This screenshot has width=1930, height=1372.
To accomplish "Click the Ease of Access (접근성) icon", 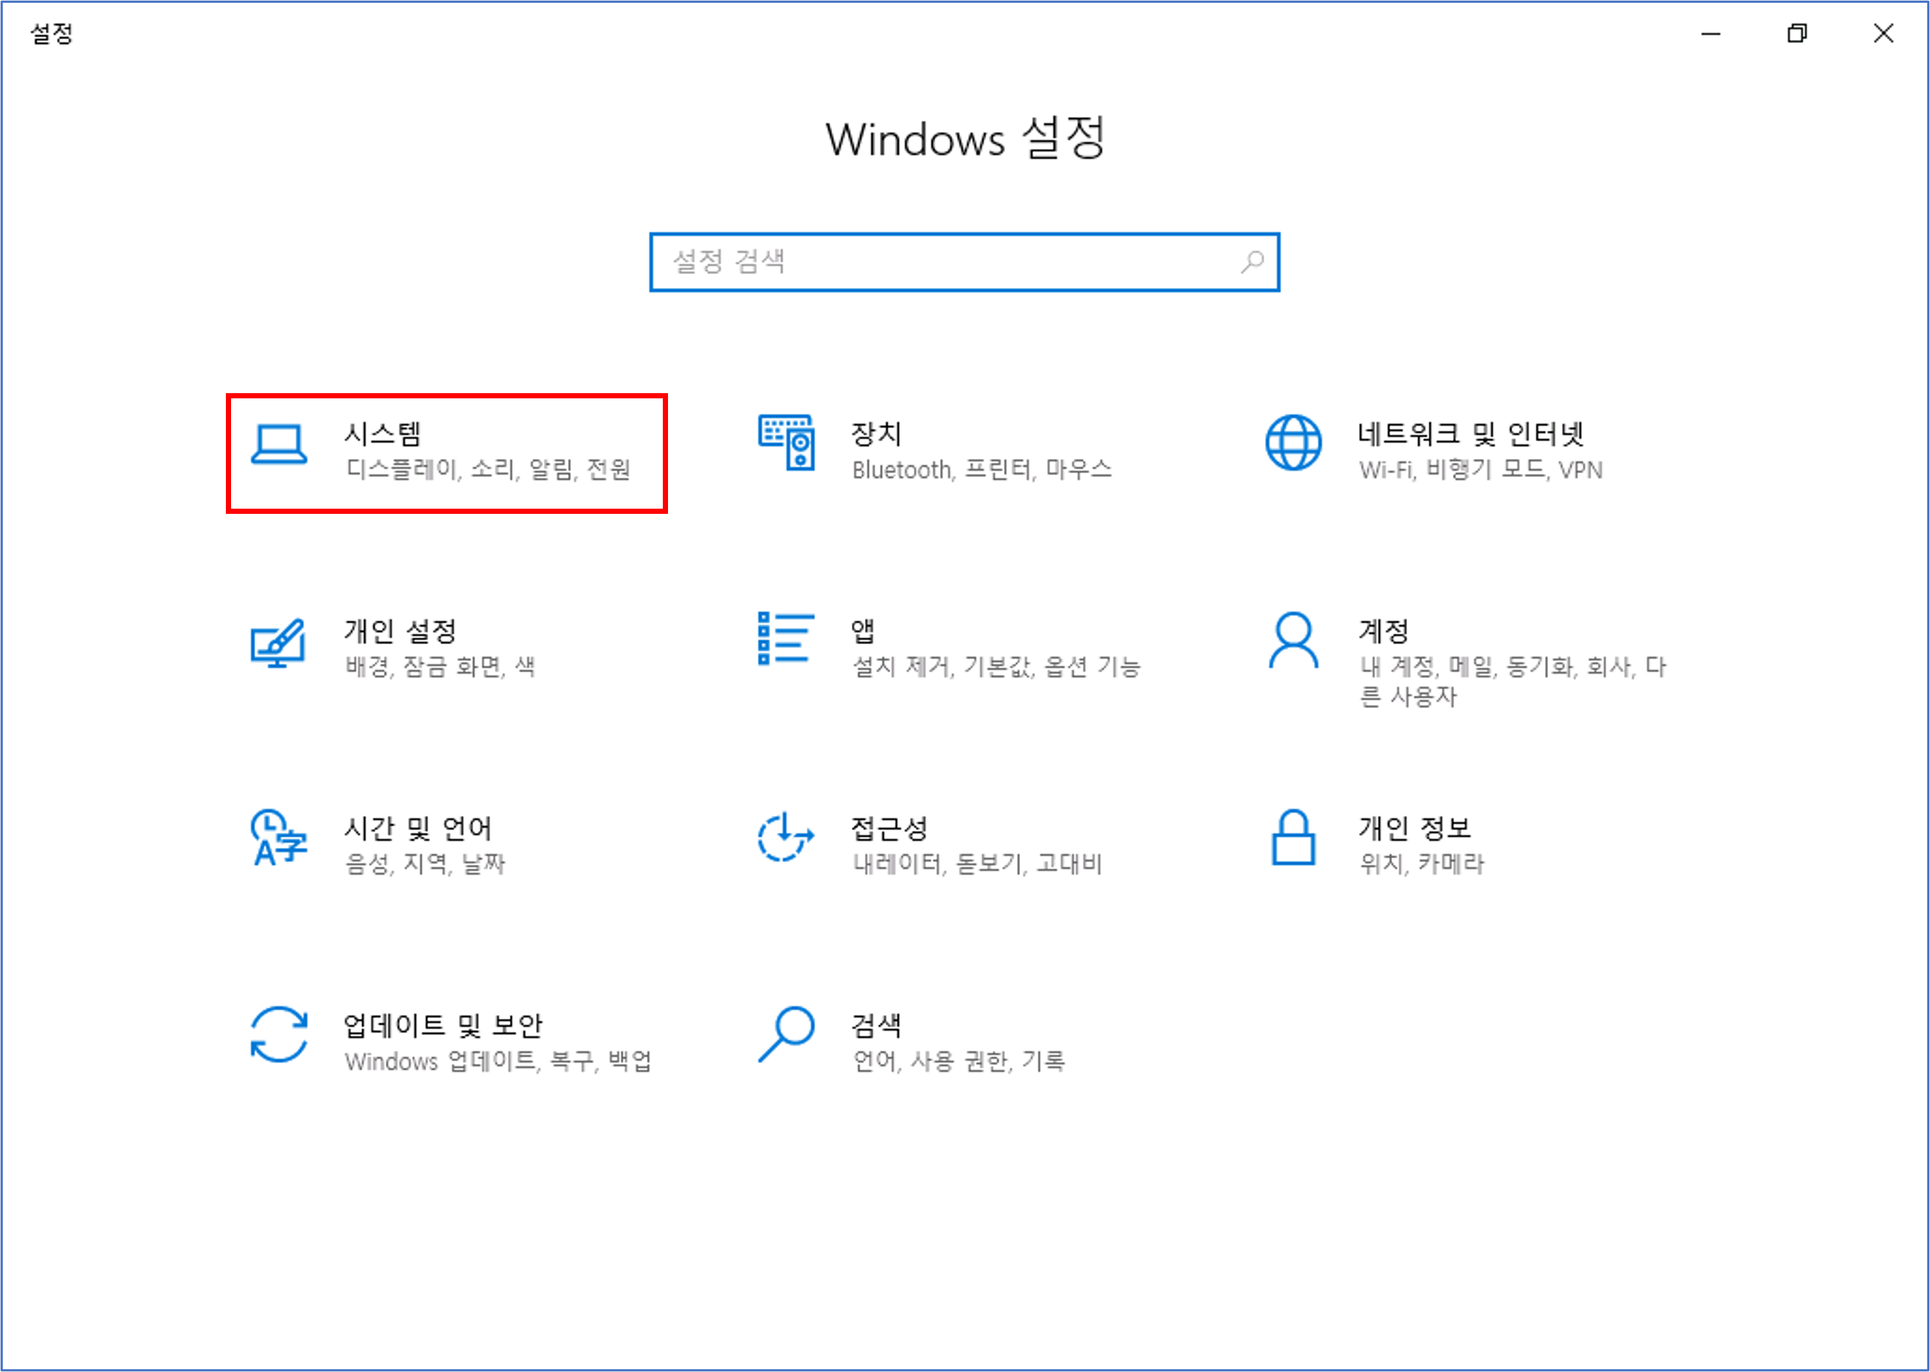I will pyautogui.click(x=786, y=837).
